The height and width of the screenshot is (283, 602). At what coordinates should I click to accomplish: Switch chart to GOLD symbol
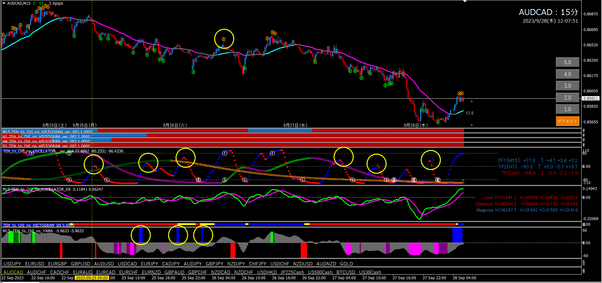coord(346,264)
